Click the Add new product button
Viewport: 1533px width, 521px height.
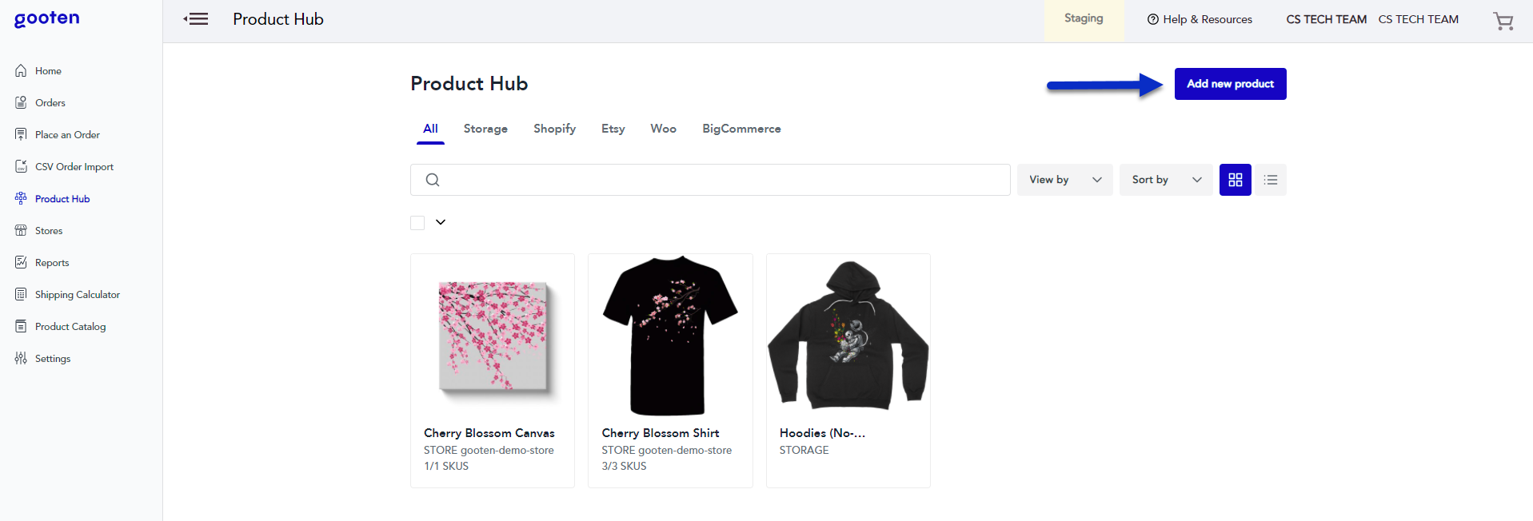point(1230,83)
